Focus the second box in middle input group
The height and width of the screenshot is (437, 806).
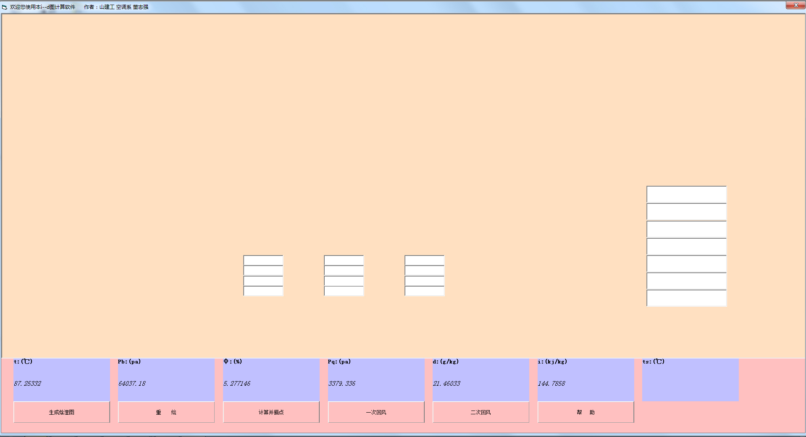[x=344, y=271]
